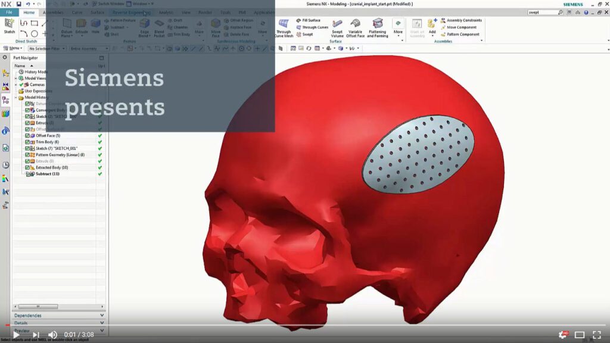Click the Fill Surface command
The image size is (610, 343).
[308, 20]
